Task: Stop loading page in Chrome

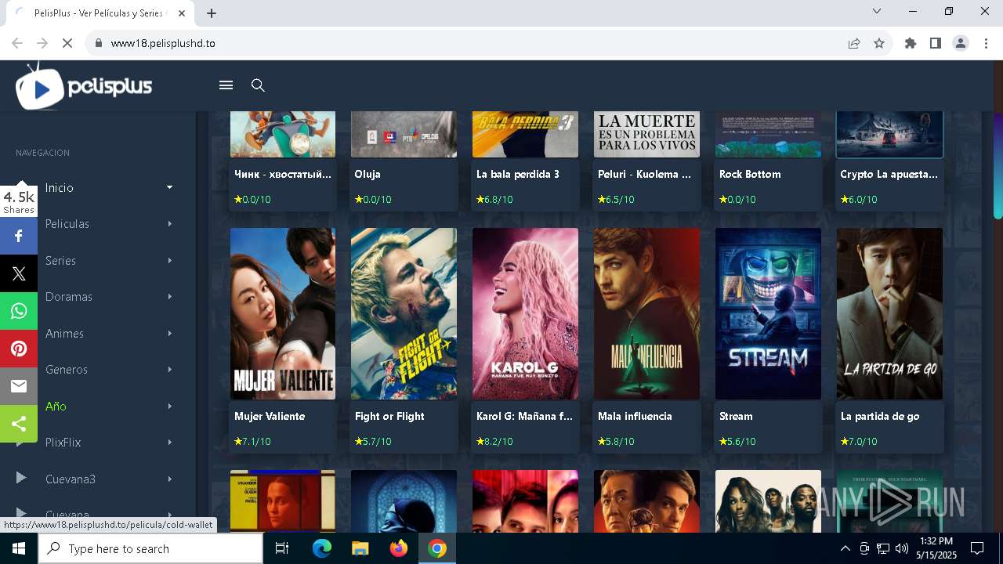Action: (x=67, y=43)
